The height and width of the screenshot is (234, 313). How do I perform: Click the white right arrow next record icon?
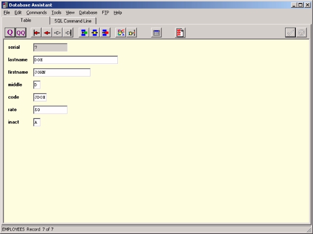[57, 33]
